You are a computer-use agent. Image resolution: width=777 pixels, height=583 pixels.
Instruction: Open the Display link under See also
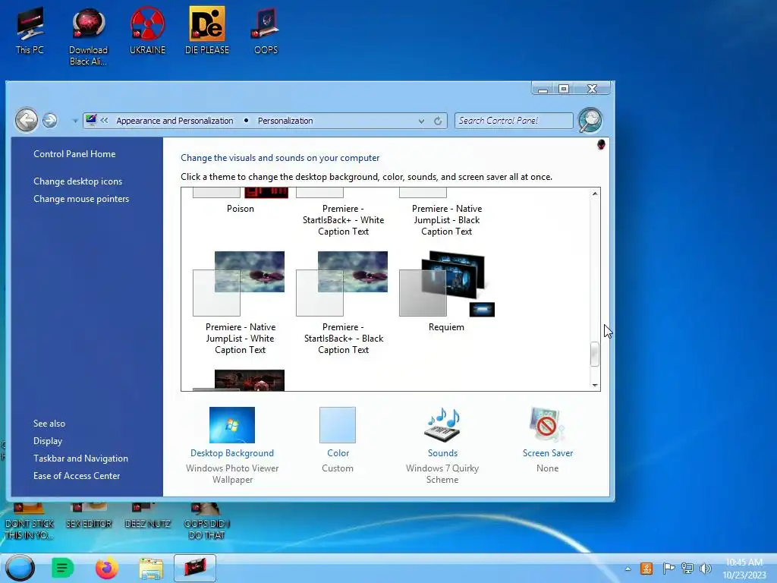(48, 441)
